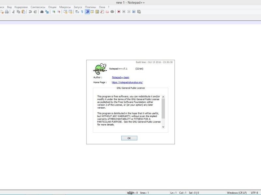Start macro recording with red dot icon
The height and width of the screenshot is (195, 261).
click(119, 12)
